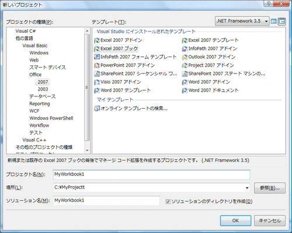Select Office tree node

35,75
